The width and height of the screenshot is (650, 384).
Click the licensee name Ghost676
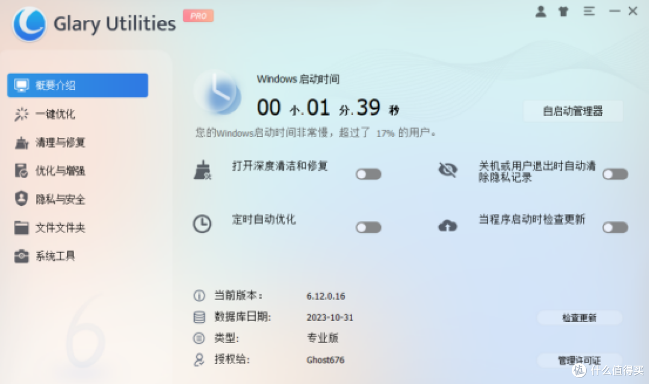pyautogui.click(x=326, y=360)
